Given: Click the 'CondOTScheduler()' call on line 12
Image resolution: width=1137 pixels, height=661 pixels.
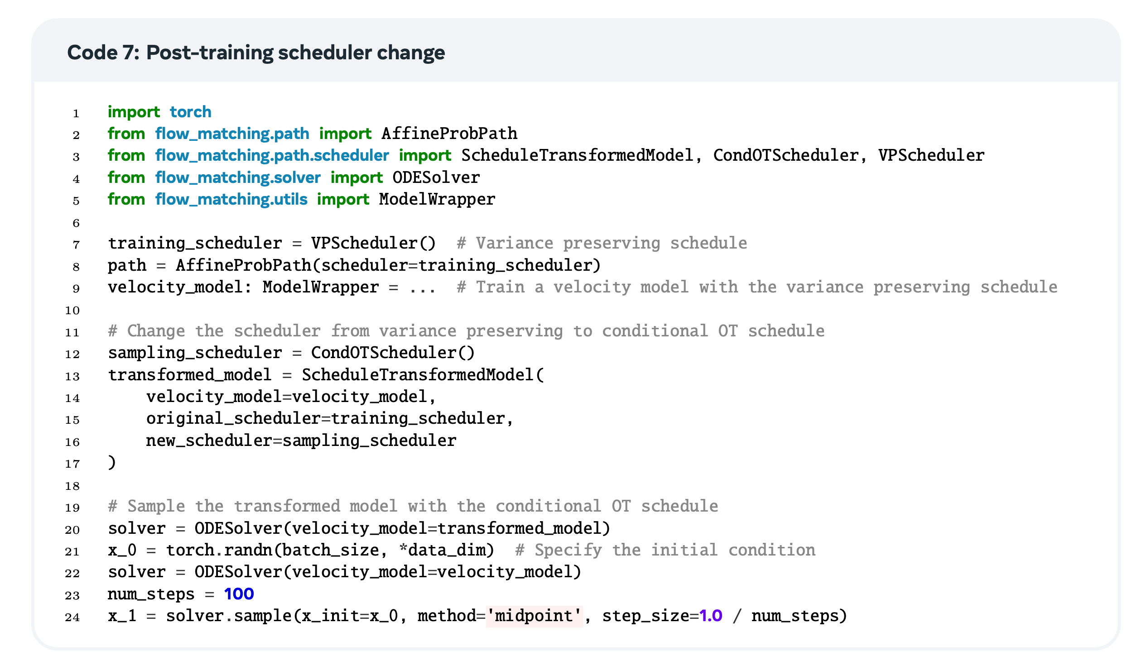Looking at the screenshot, I should point(392,353).
